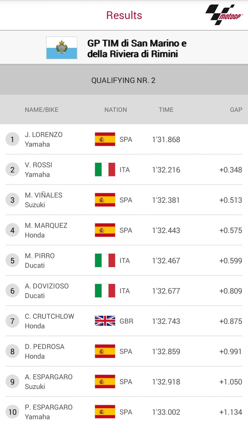Open GP TIM di San Marino event title
The image size is (248, 423).
[137, 48]
